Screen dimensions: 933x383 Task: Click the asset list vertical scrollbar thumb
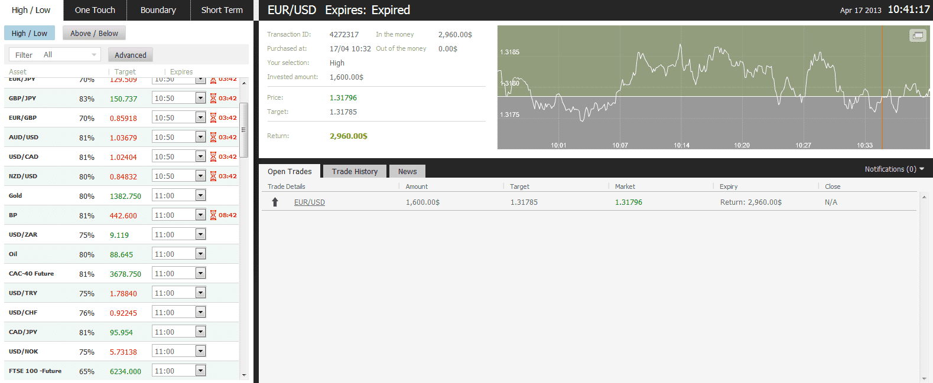point(244,130)
